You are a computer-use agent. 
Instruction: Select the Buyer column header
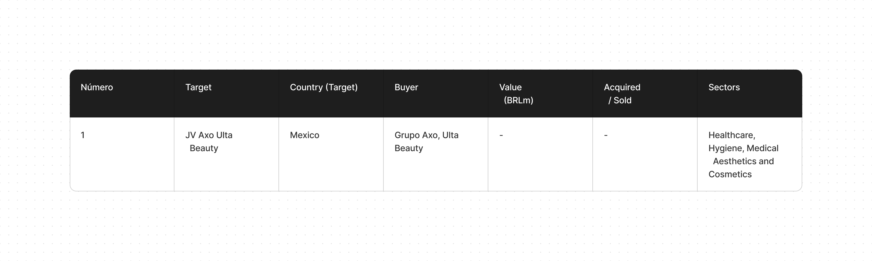(406, 87)
